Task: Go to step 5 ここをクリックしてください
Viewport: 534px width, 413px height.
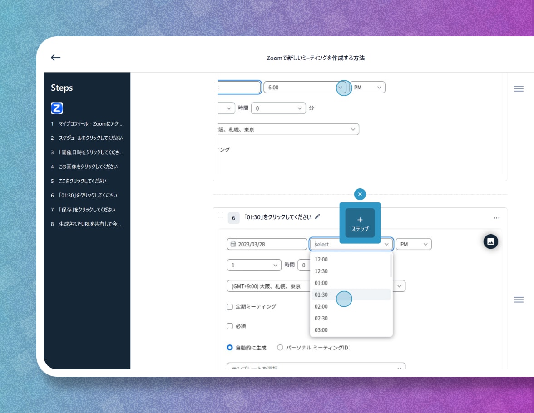Action: tap(79, 181)
